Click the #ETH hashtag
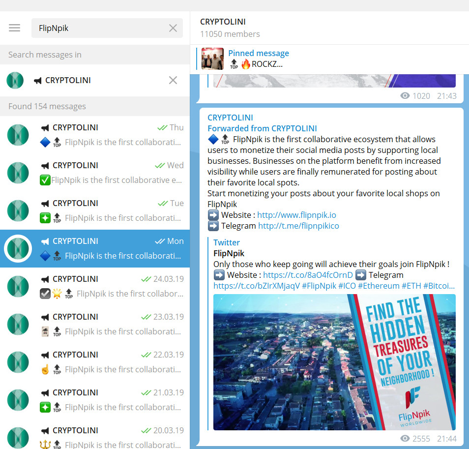 pyautogui.click(x=411, y=286)
